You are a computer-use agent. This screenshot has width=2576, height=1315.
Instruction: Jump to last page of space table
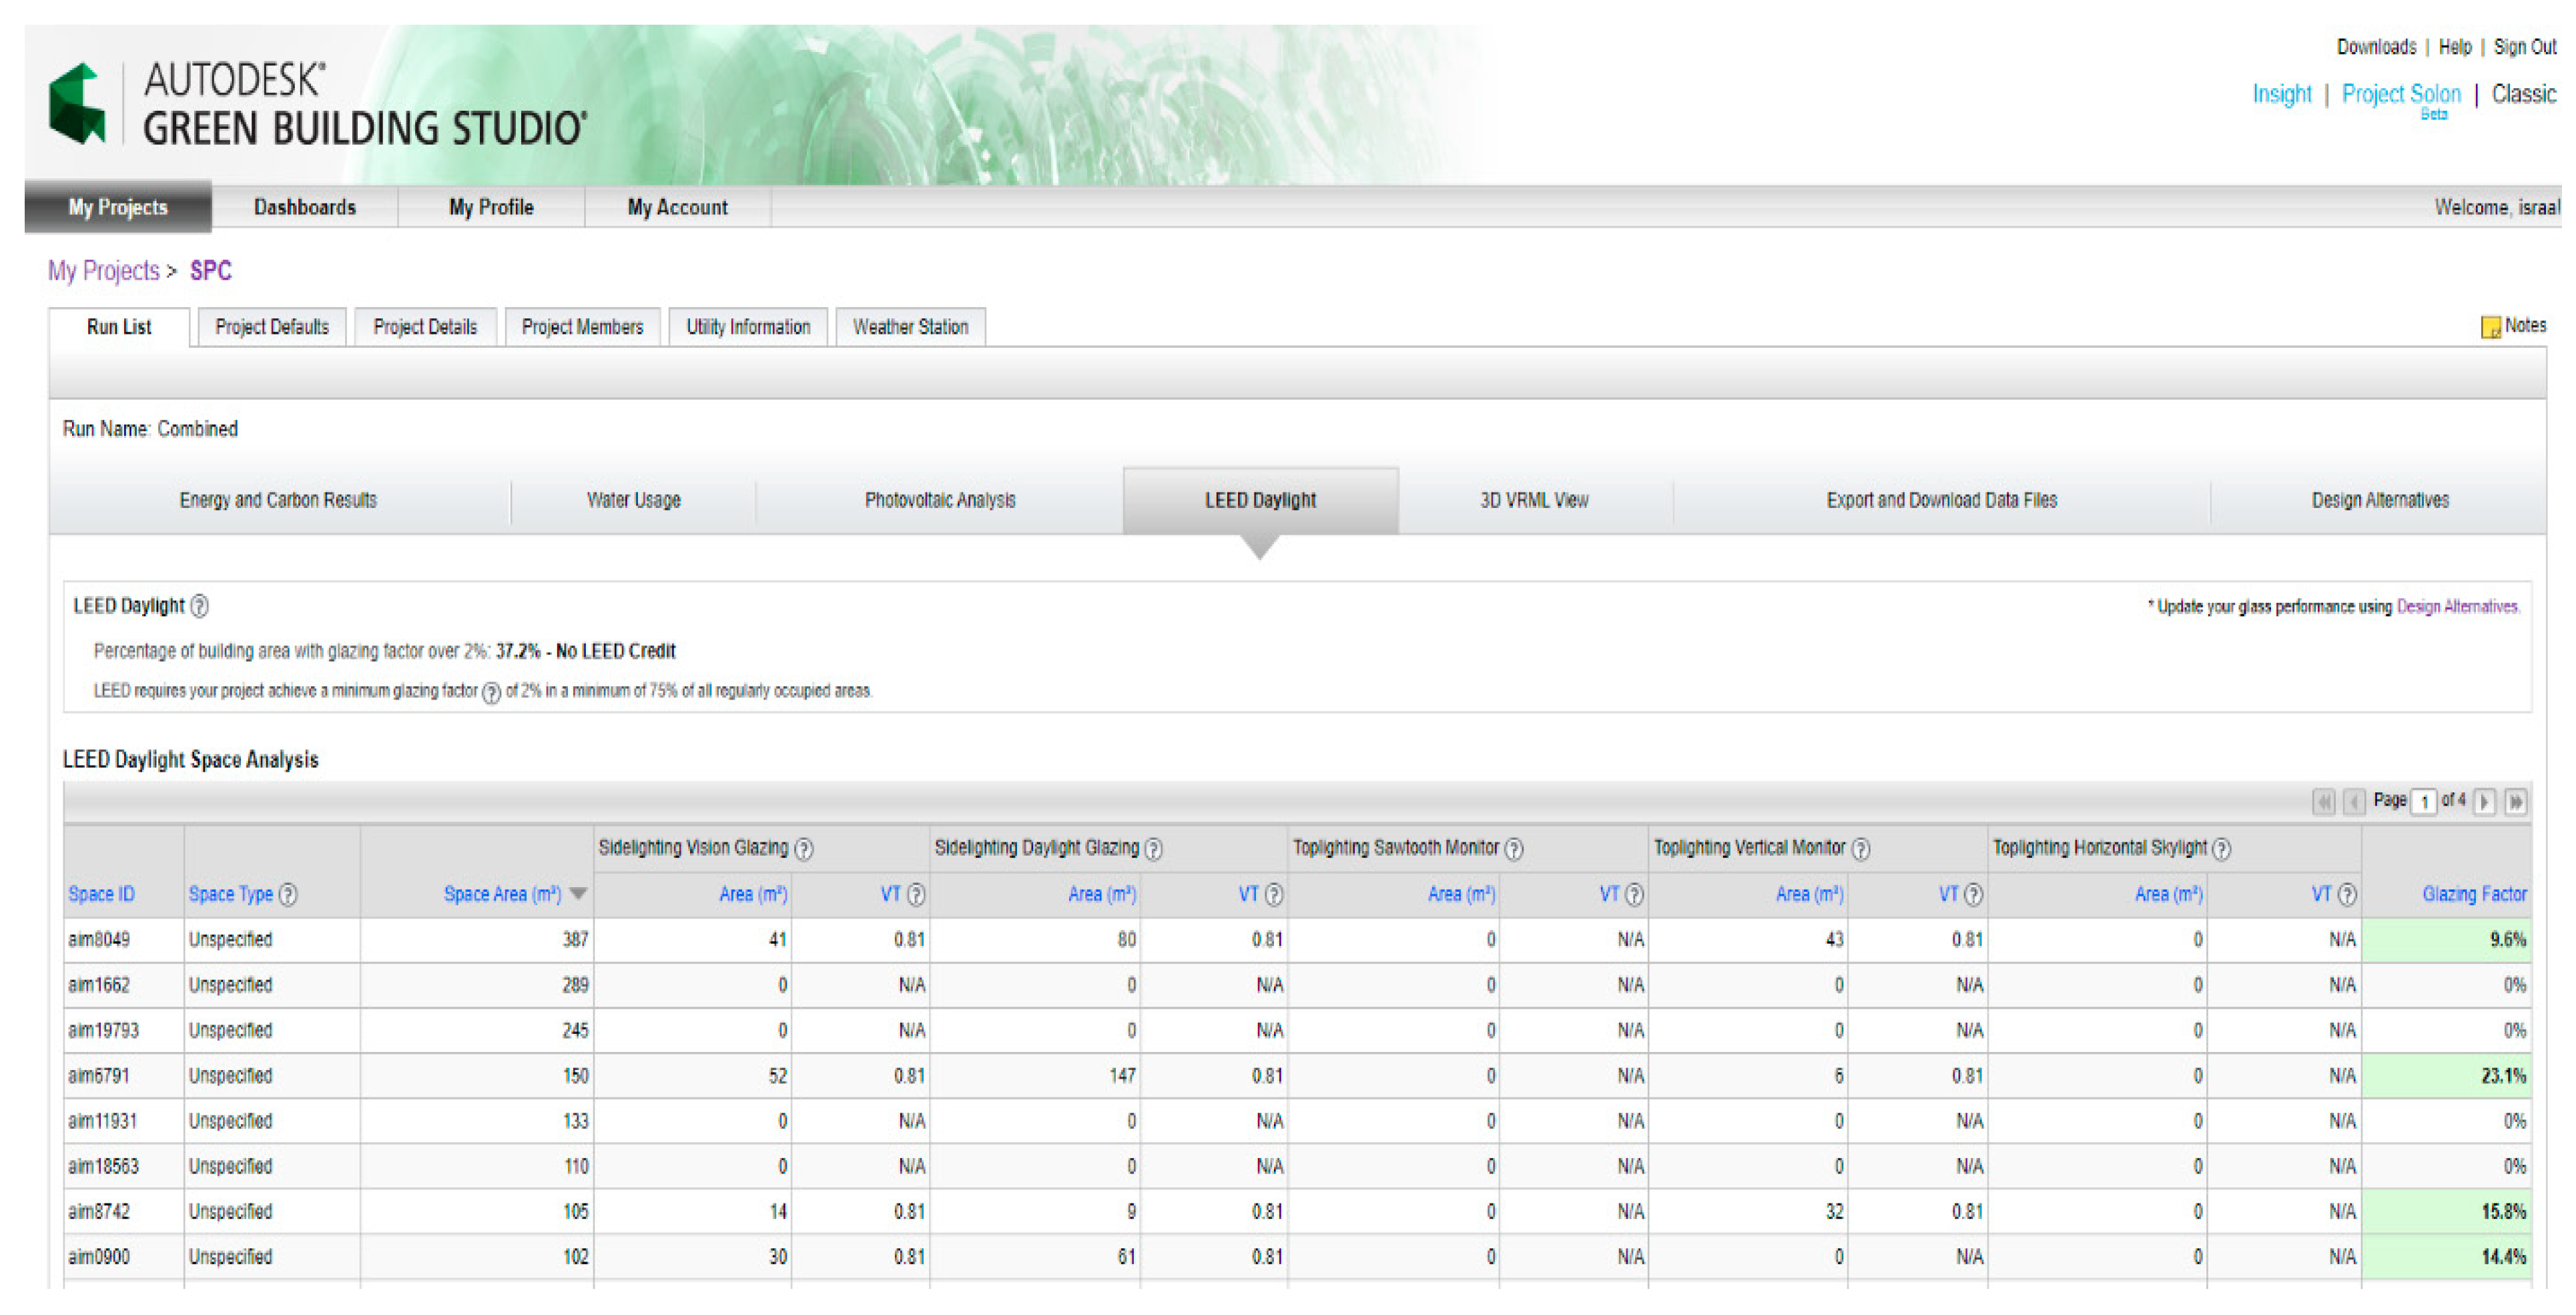[2516, 801]
